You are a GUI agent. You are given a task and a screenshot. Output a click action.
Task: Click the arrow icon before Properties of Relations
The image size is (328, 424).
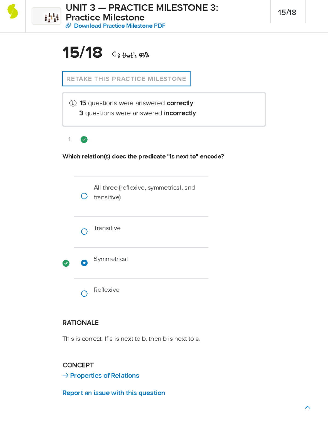[65, 375]
